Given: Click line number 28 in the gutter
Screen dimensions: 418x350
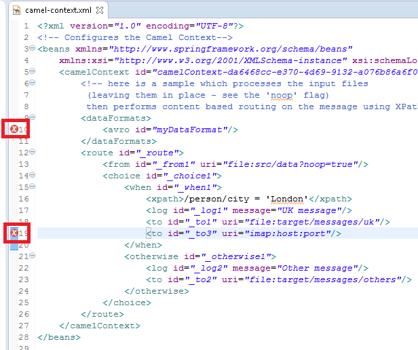Looking at the screenshot, I should pos(24,337).
